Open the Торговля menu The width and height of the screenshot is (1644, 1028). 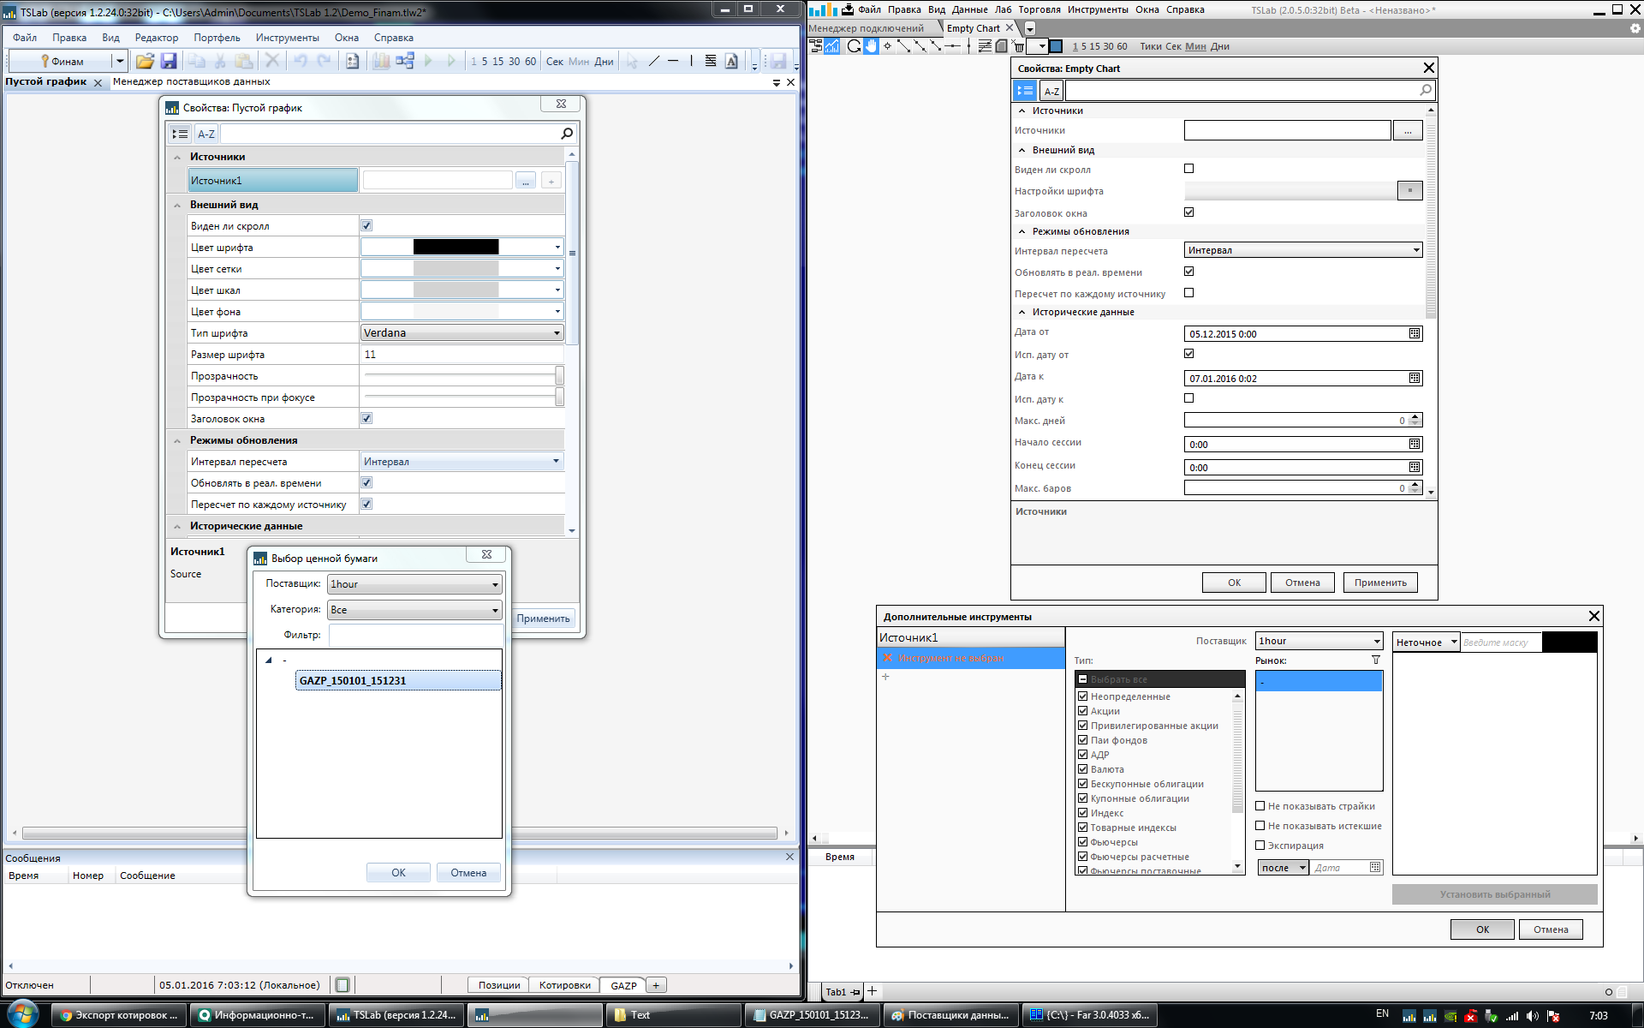pyautogui.click(x=1039, y=9)
